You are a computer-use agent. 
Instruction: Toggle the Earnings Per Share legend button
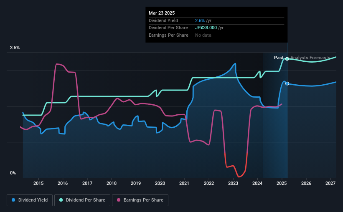point(140,200)
